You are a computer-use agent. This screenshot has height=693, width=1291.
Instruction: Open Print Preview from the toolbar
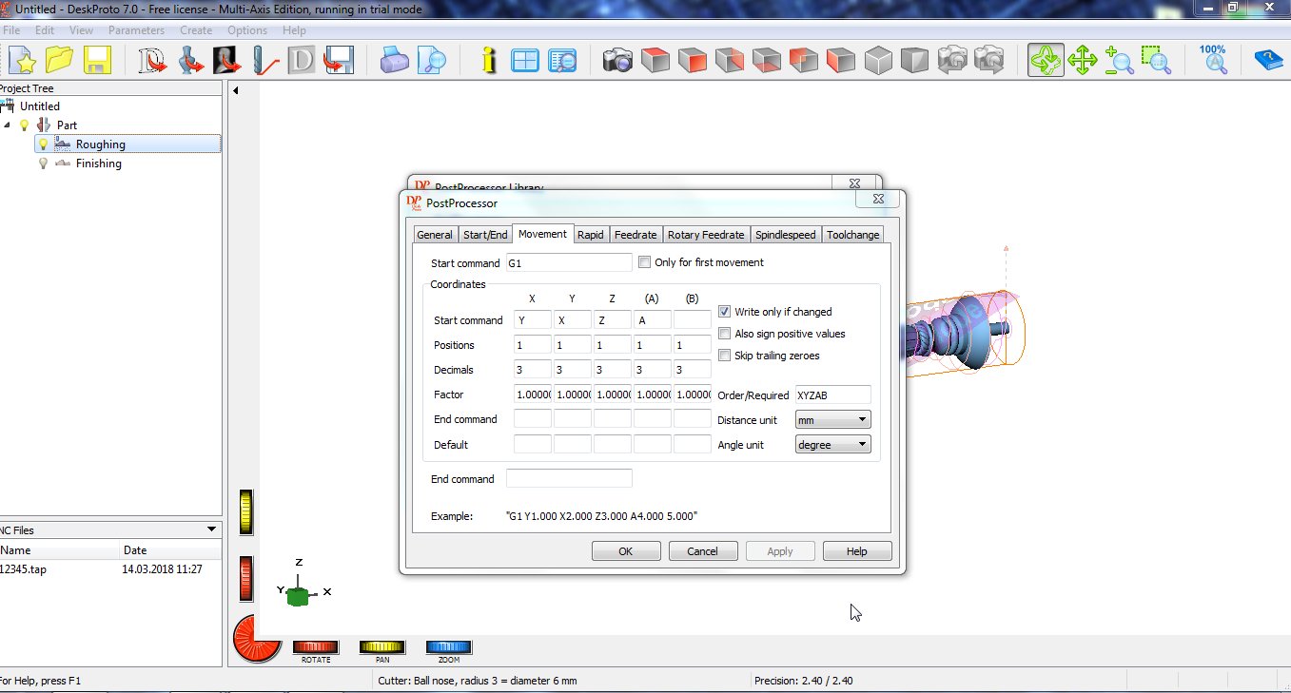tap(432, 61)
